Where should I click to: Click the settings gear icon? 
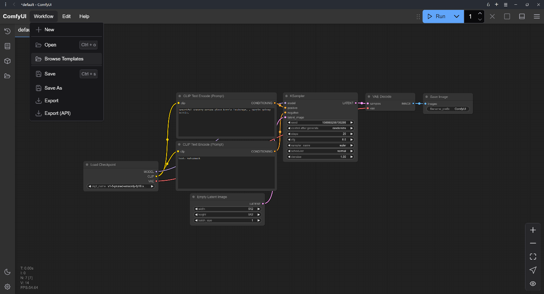coord(7,287)
